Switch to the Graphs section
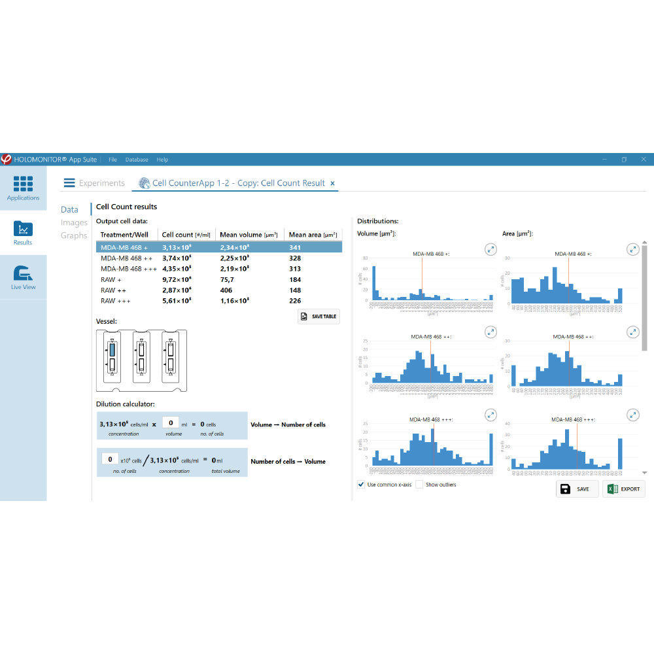Screen dimensions: 654x654 (x=74, y=235)
